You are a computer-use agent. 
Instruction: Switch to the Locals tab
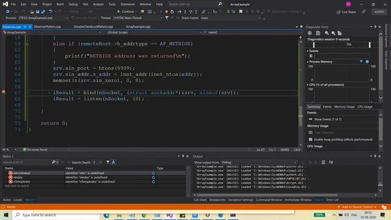point(18,200)
